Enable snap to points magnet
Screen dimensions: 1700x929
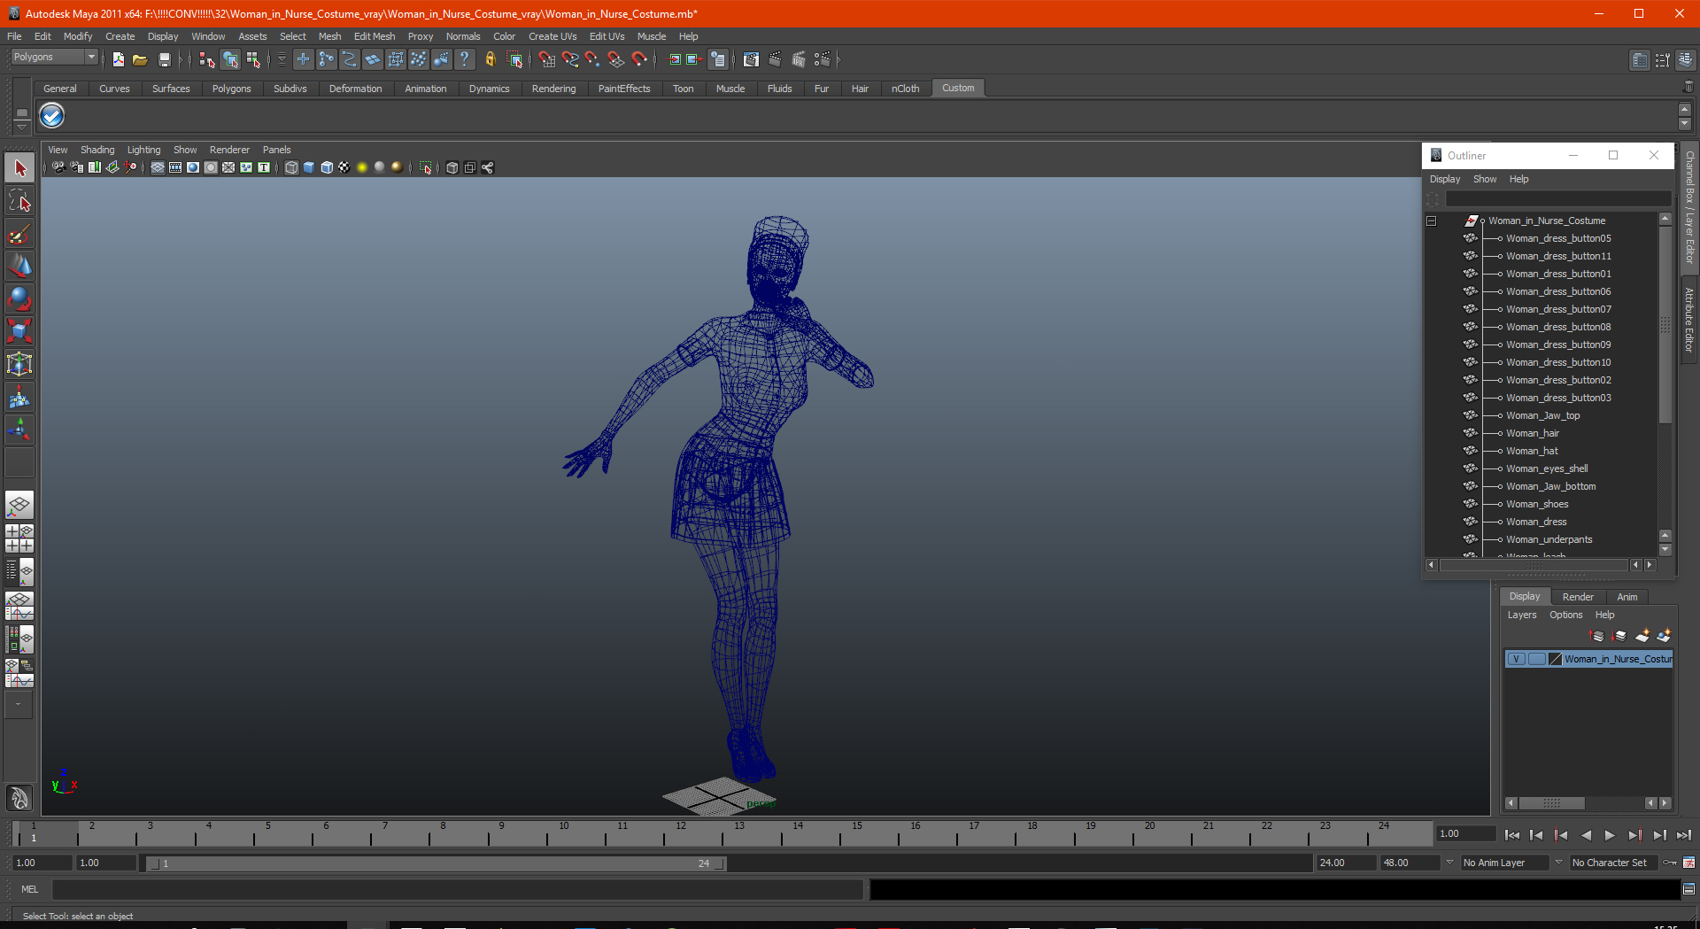[593, 59]
